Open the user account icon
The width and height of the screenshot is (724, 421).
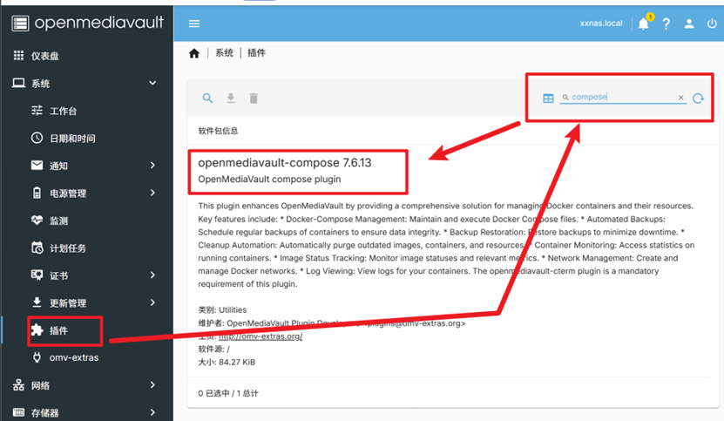(x=688, y=24)
